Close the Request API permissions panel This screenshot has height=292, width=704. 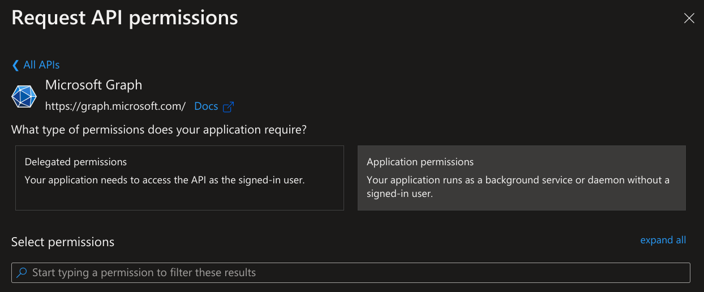[x=689, y=18]
